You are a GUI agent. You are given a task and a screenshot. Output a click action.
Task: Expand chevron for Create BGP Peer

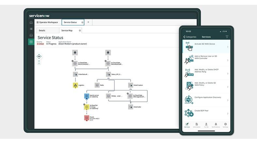(228, 114)
